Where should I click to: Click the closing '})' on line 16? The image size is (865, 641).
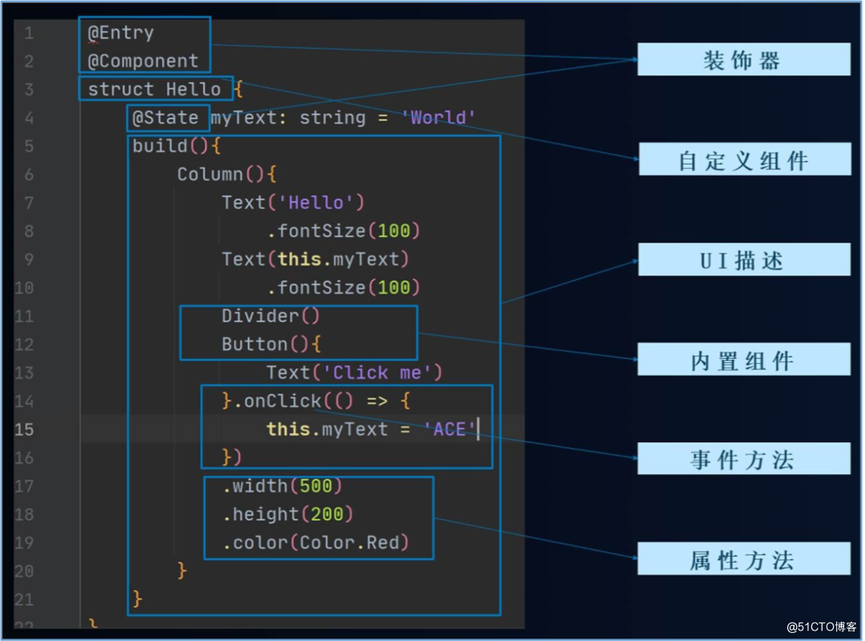click(231, 458)
